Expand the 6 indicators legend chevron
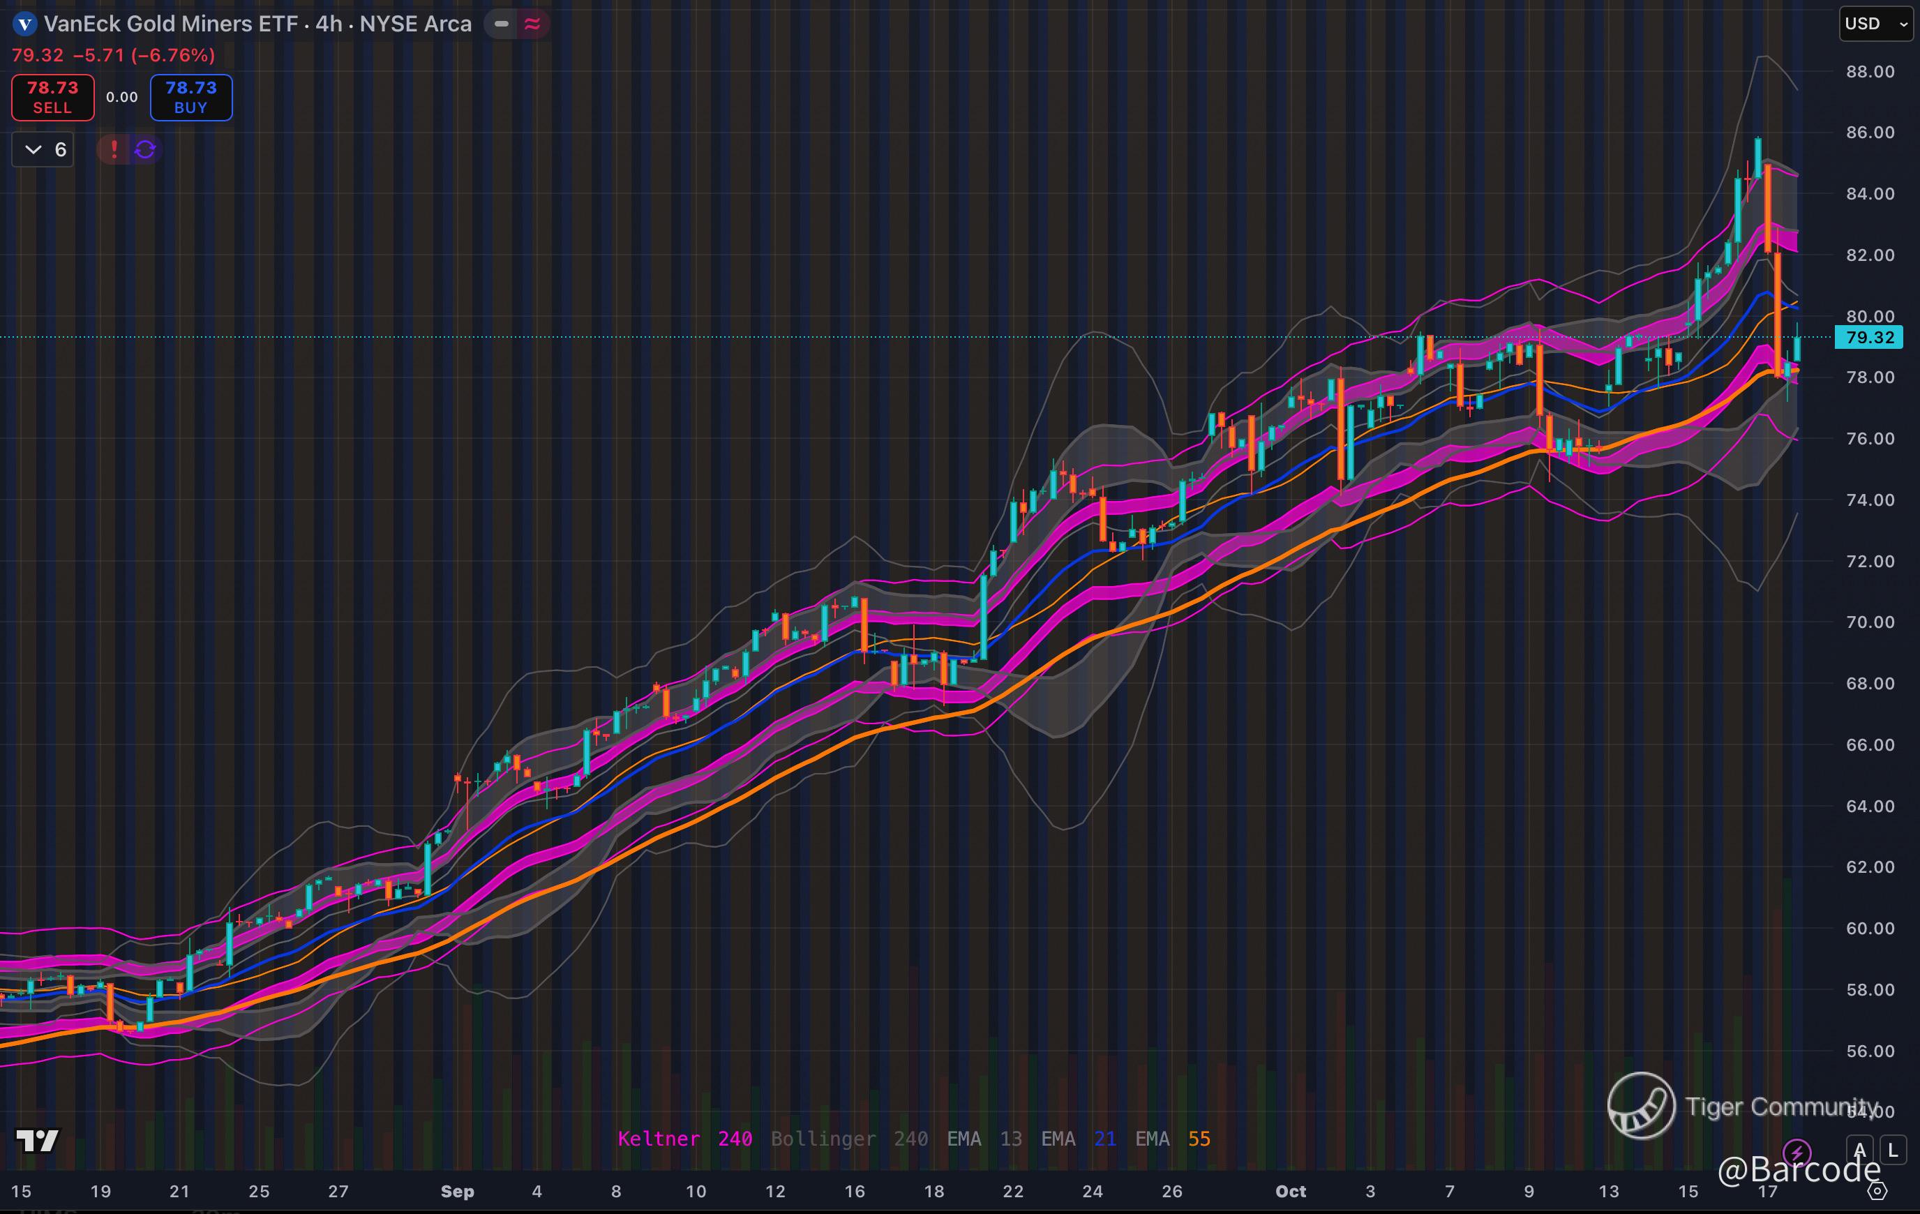Image resolution: width=1920 pixels, height=1214 pixels. click(33, 149)
